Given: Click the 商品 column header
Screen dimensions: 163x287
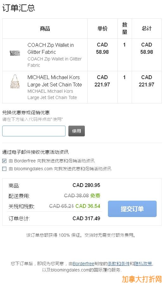Looking at the screenshot, I should [x=45, y=28].
